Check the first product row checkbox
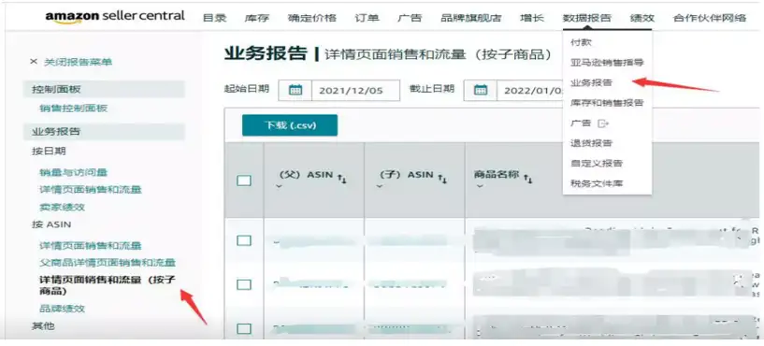 (244, 240)
